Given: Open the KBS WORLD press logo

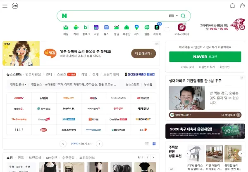Looking at the screenshot, I should pyautogui.click(x=69, y=119).
